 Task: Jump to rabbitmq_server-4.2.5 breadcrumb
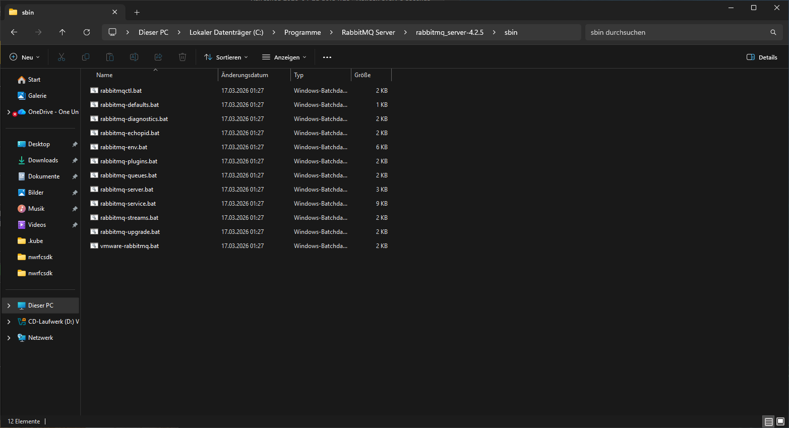tap(450, 32)
